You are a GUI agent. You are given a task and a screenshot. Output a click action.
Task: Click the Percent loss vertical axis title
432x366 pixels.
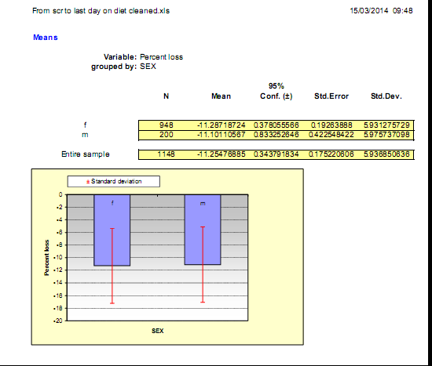coord(46,258)
